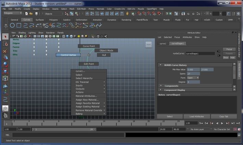This screenshot has width=243, height=145.
Task: Open Inputs submenu in context menu
Action: (89, 85)
